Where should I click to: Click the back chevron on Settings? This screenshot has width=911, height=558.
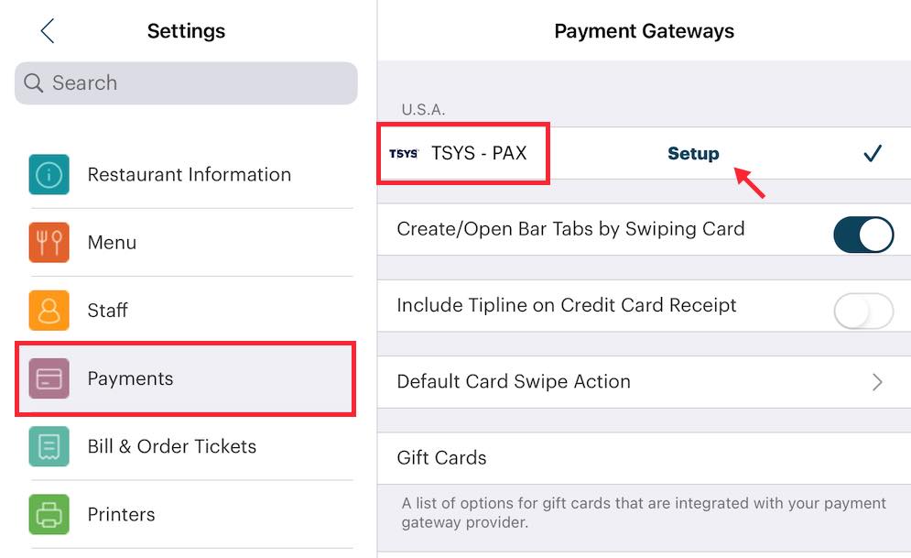(x=46, y=30)
